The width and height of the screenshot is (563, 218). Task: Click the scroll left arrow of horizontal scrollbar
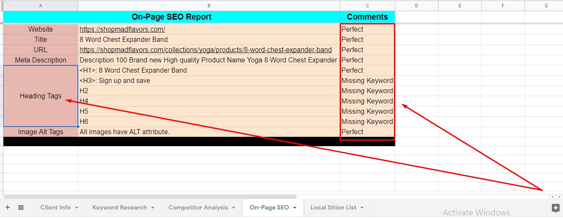click(x=552, y=197)
